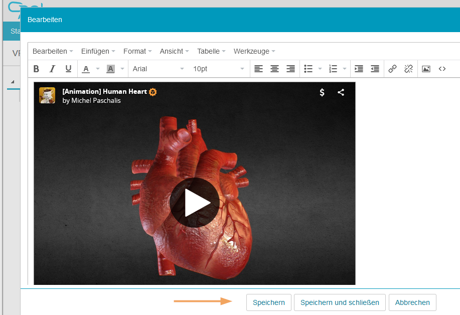Open the Einfügen menu
Image resolution: width=460 pixels, height=315 pixels.
[x=98, y=51]
